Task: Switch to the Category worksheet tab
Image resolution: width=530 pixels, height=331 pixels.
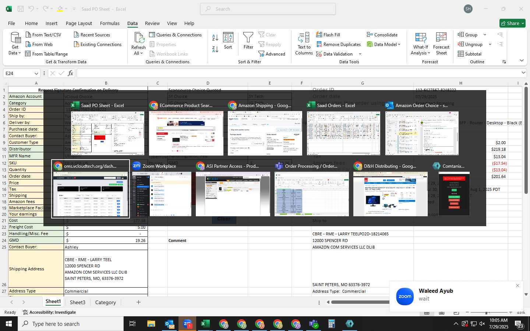Action: 106,302
